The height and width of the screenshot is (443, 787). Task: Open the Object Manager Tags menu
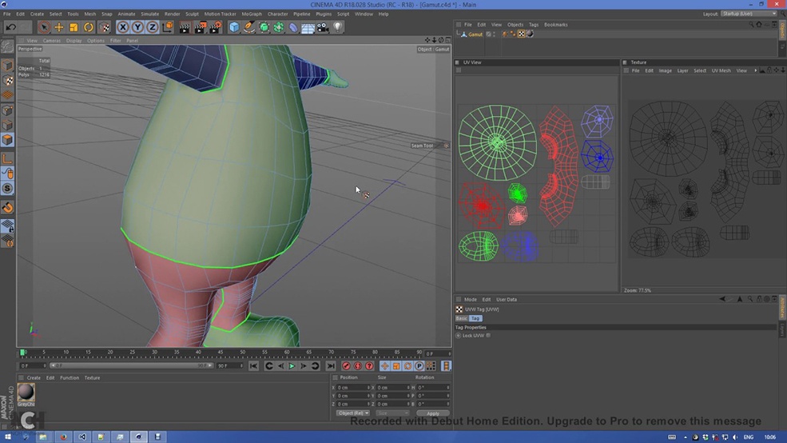click(534, 25)
